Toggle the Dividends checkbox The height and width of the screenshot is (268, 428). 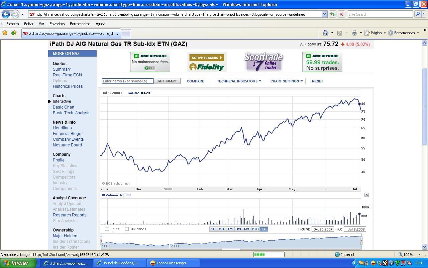pos(127,229)
